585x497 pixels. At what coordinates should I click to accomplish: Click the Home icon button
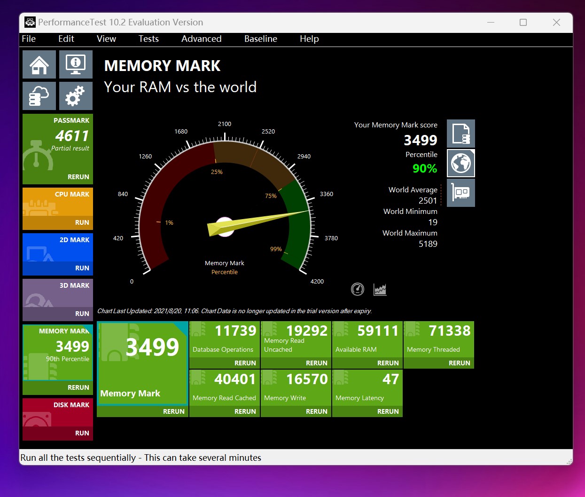pyautogui.click(x=39, y=64)
